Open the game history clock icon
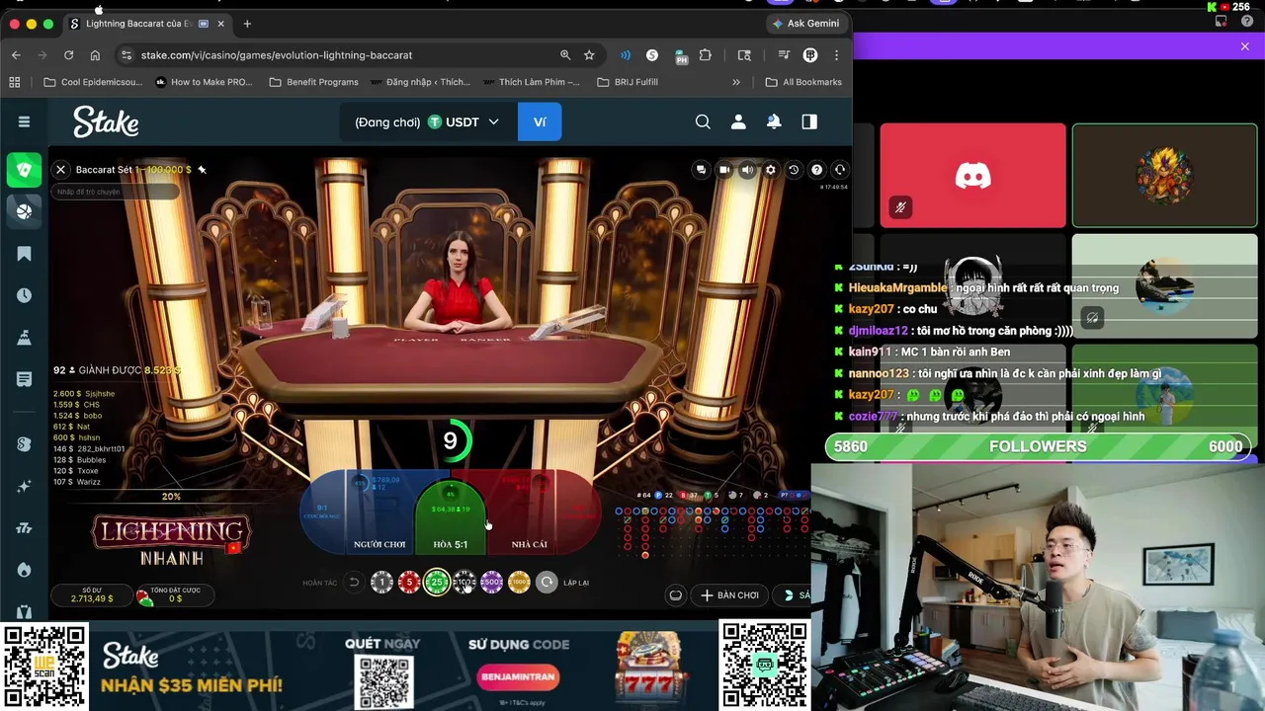This screenshot has height=711, width=1265. pyautogui.click(x=794, y=170)
